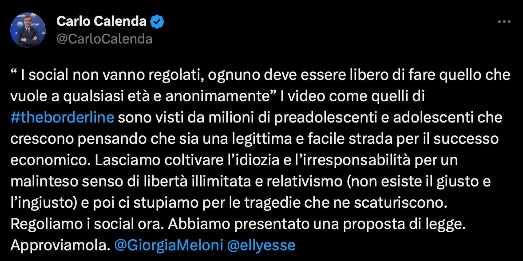Open Carlo Calenda's profile picture
Image resolution: width=523 pixels, height=261 pixels.
(x=28, y=30)
